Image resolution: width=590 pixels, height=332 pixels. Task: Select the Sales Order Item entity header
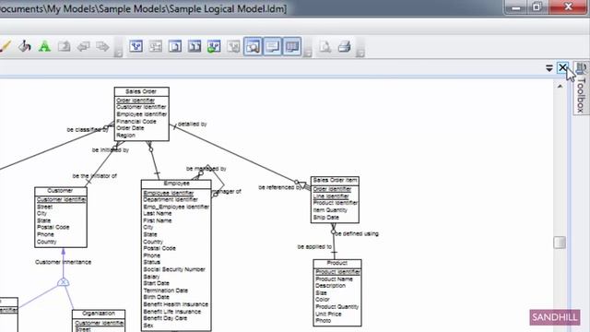[x=335, y=181]
